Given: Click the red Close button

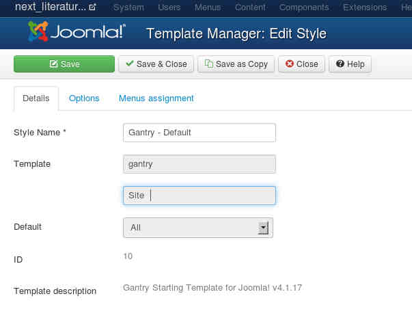Looking at the screenshot, I should tap(301, 64).
